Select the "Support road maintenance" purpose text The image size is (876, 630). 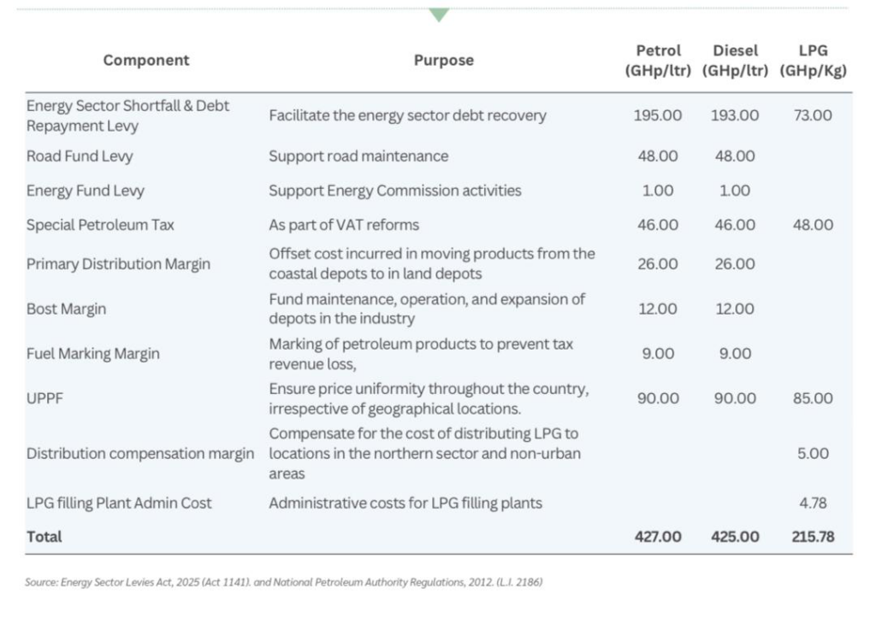tap(358, 156)
